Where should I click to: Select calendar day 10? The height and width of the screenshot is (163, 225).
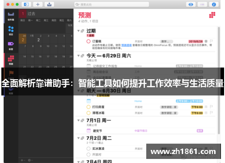click(46, 49)
